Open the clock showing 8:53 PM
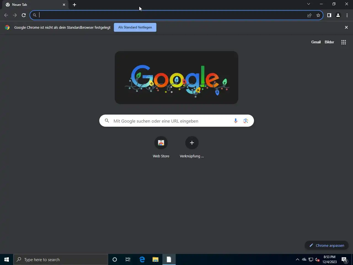Viewport: 353px width, 265px height. [330, 259]
